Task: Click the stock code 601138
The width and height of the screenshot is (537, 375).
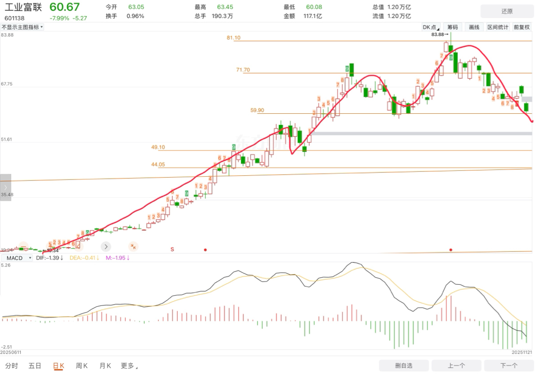Action: pyautogui.click(x=14, y=18)
